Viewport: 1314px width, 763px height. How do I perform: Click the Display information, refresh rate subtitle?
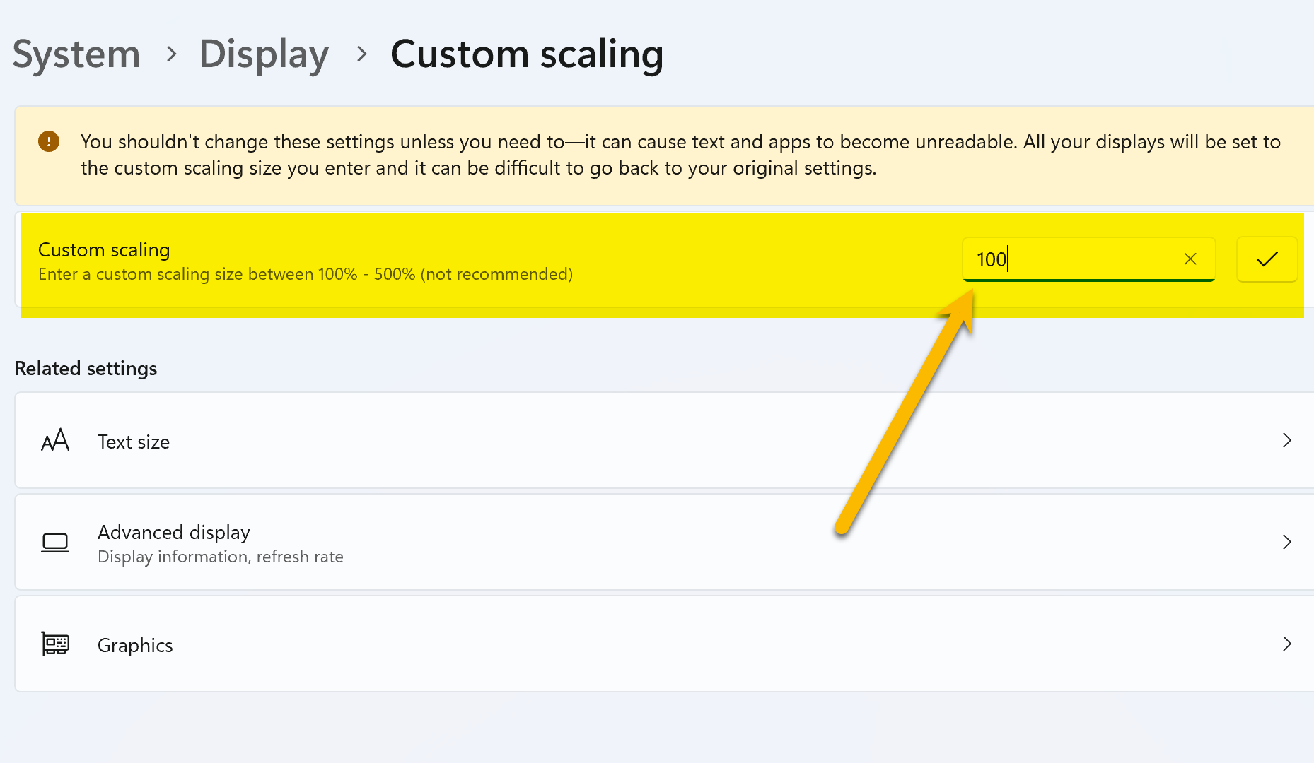click(220, 556)
